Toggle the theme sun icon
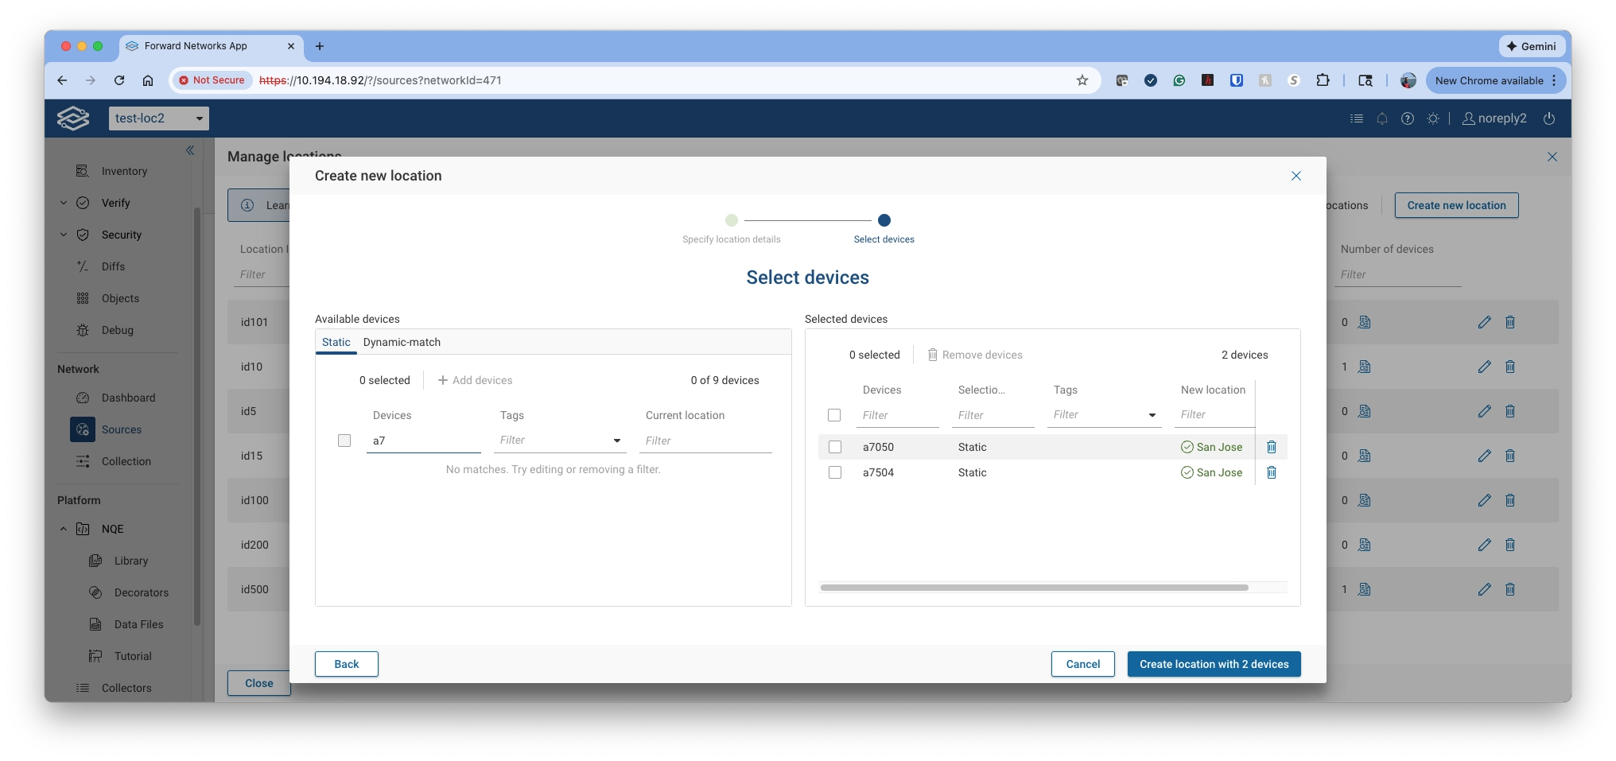 (x=1432, y=118)
